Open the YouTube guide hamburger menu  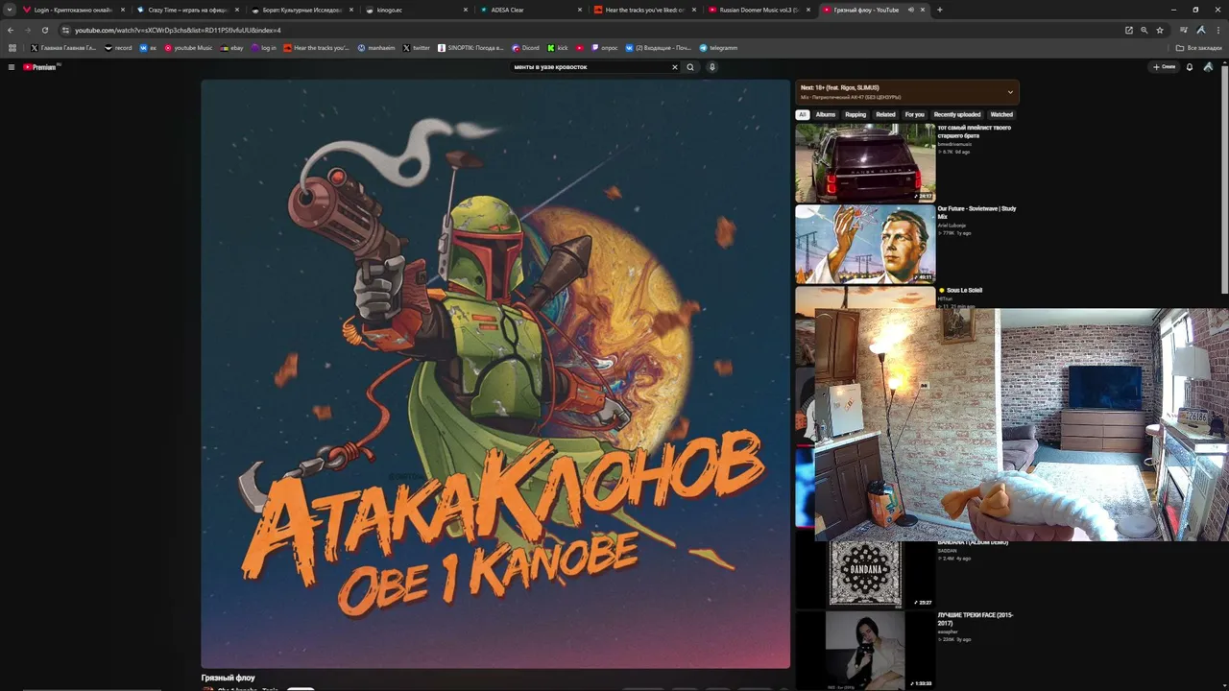[x=12, y=67]
